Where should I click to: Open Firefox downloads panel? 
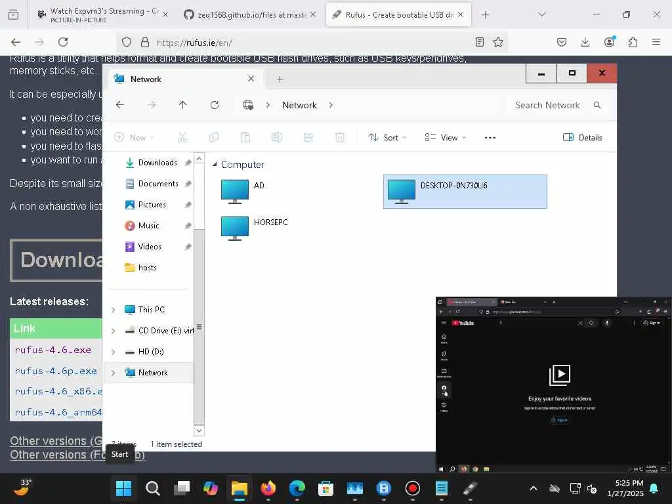click(585, 42)
